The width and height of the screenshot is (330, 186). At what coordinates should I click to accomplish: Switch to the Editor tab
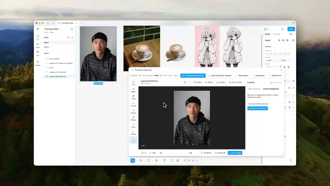[157, 76]
